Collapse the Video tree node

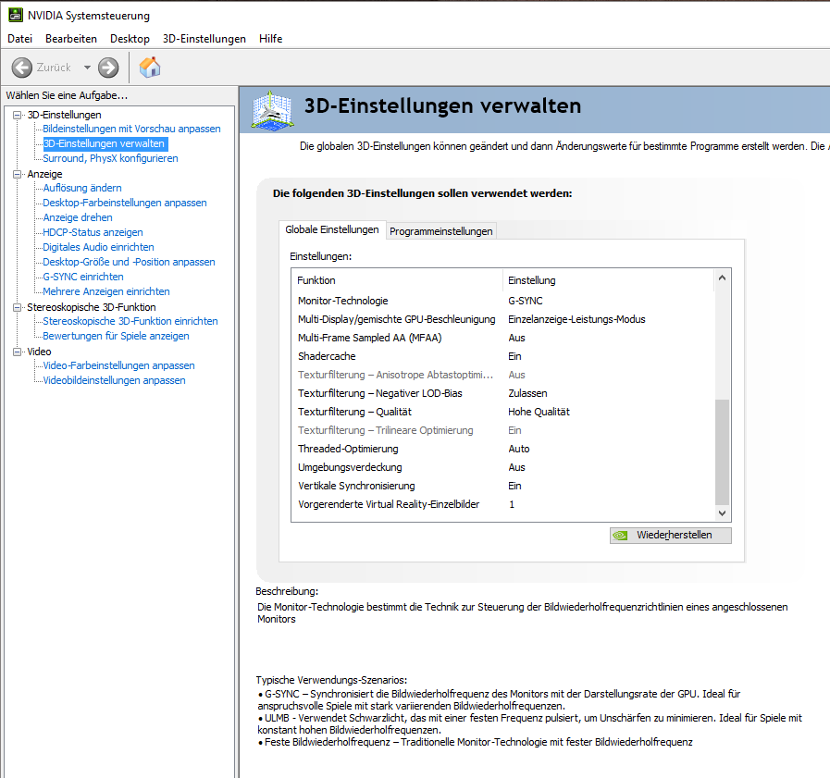click(x=18, y=352)
